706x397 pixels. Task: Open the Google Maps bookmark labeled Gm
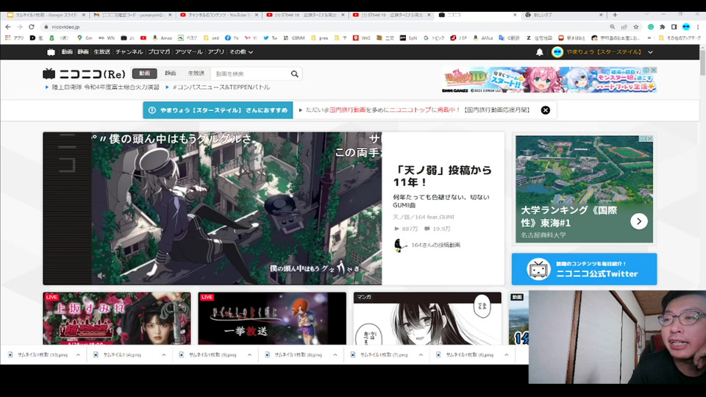[85, 38]
